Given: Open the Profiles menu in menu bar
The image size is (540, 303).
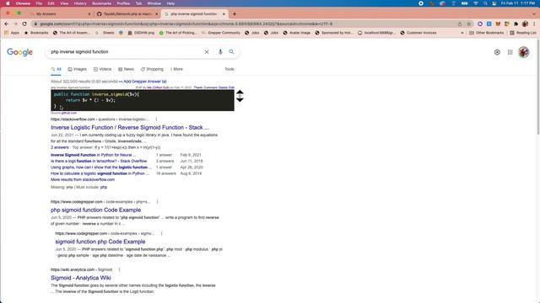Looking at the screenshot, I should click(x=123, y=3).
